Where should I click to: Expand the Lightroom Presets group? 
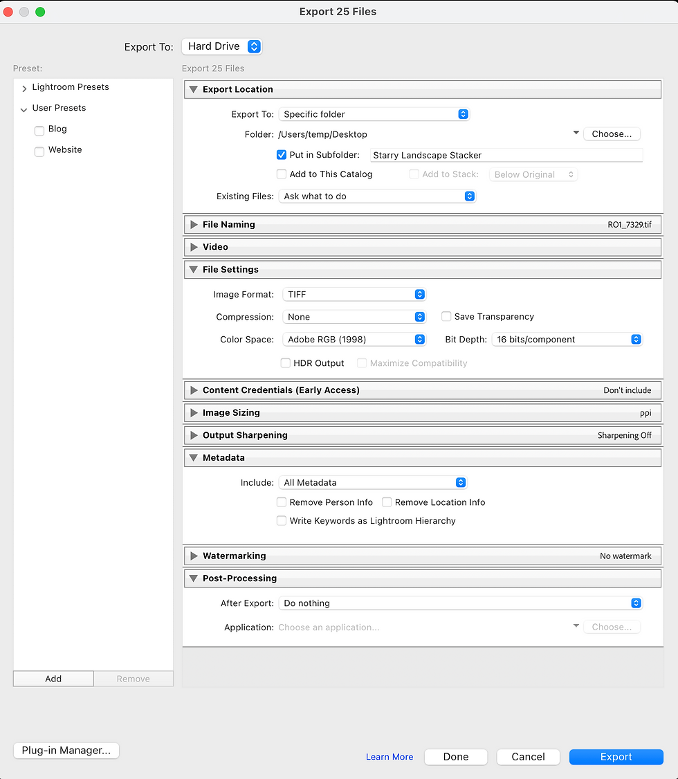pos(24,88)
